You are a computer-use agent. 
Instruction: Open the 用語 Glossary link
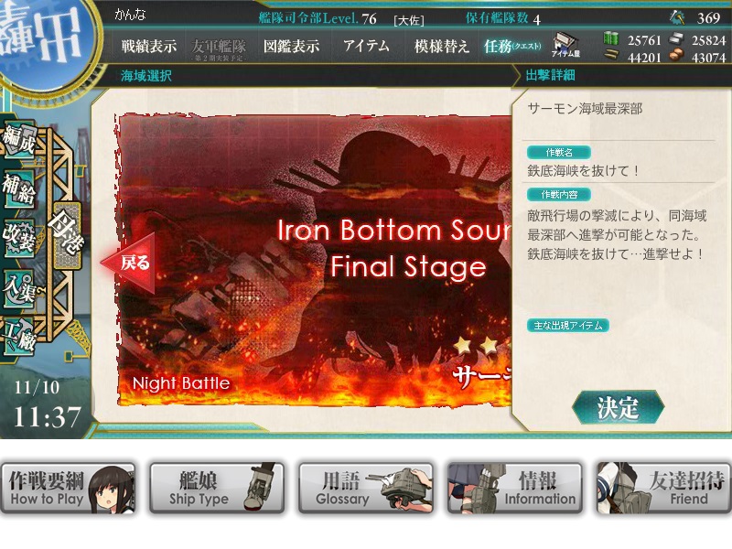[367, 489]
